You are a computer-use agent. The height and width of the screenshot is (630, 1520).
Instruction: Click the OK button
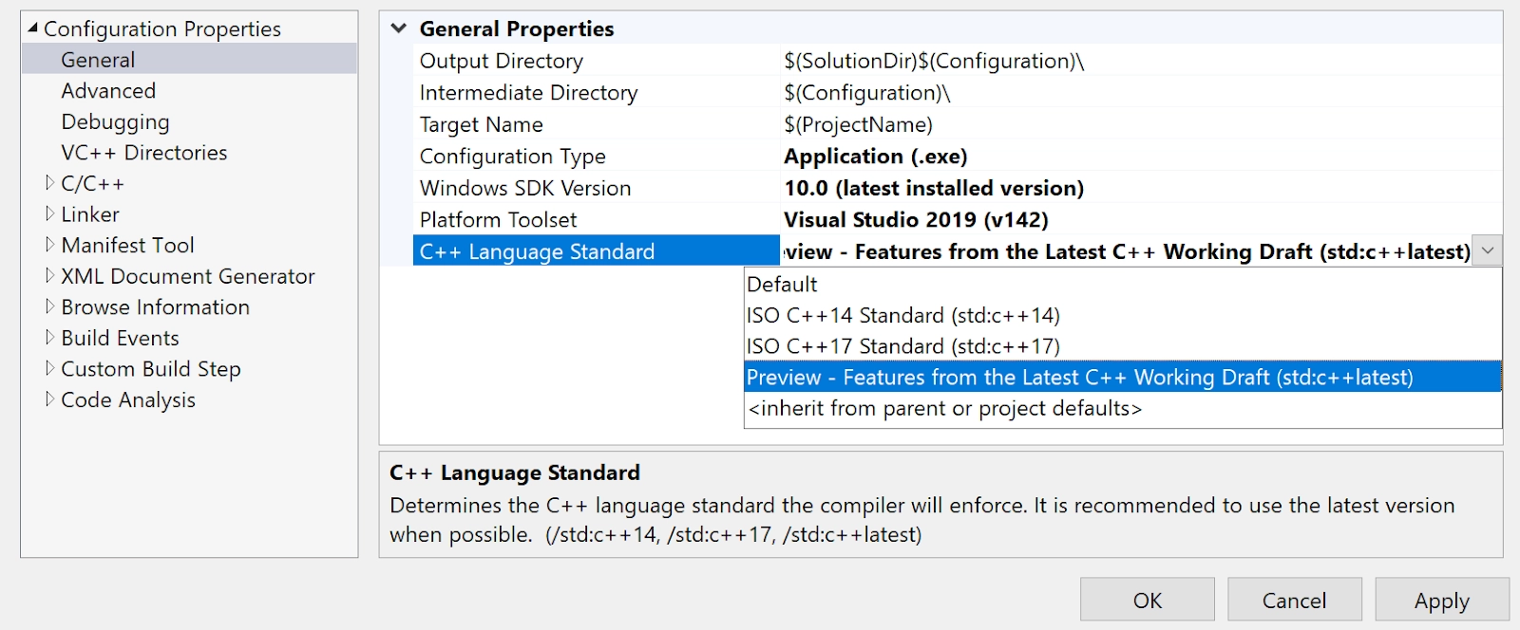1148,600
